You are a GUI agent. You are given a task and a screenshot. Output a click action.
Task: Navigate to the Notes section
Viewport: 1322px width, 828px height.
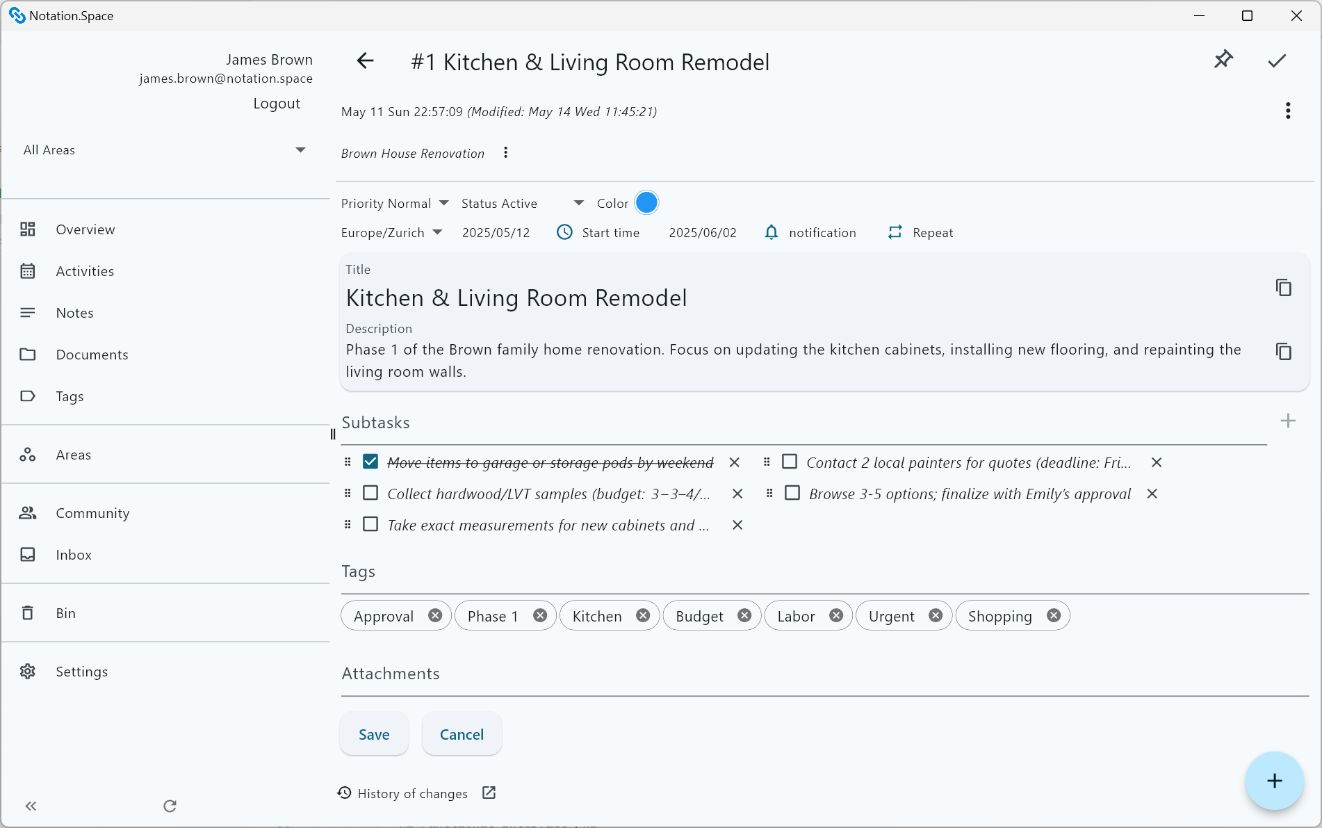74,312
